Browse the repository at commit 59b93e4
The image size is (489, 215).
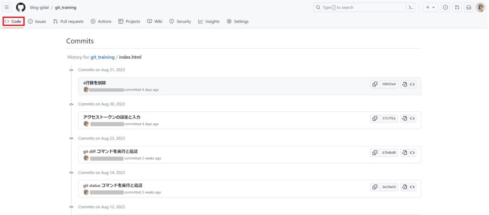pos(412,84)
